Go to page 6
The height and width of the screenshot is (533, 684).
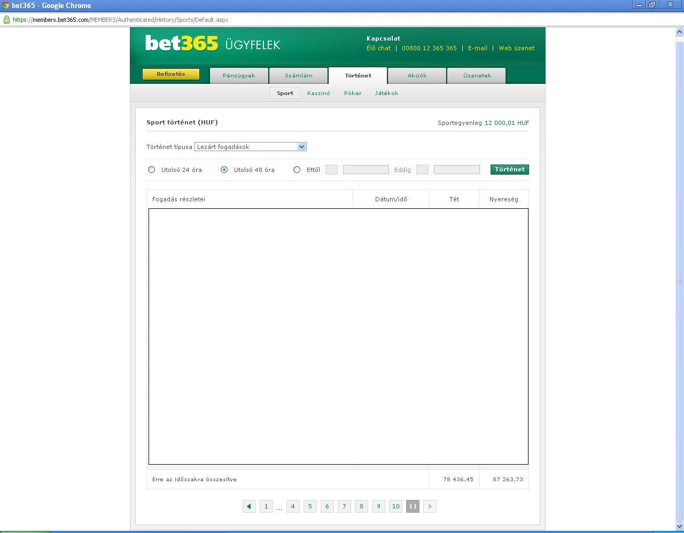click(327, 506)
